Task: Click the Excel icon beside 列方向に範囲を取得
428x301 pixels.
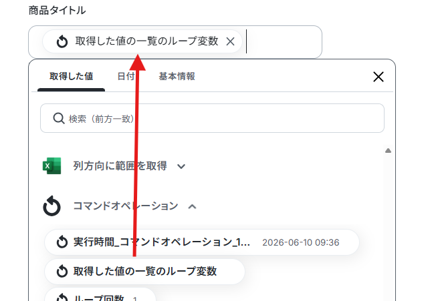Action: pos(52,166)
